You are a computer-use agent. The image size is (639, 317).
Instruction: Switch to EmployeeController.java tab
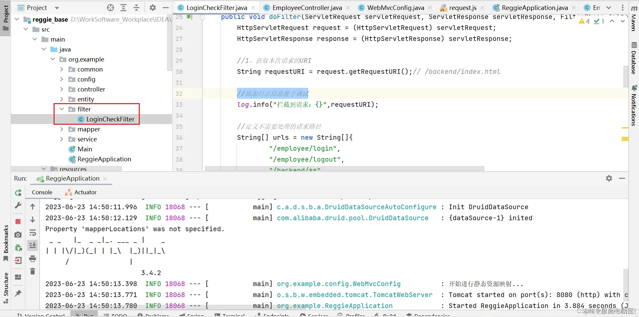(x=307, y=8)
